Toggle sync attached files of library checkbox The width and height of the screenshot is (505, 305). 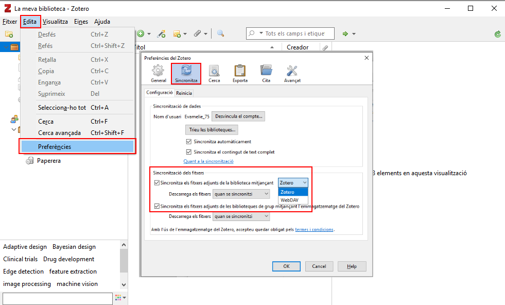(157, 183)
